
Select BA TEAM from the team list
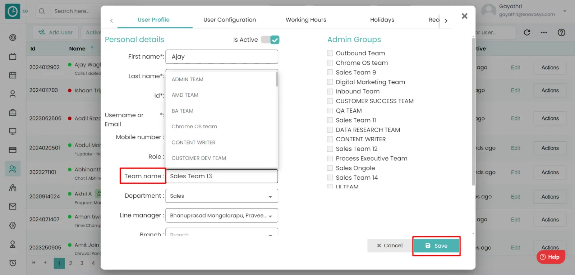coord(183,111)
